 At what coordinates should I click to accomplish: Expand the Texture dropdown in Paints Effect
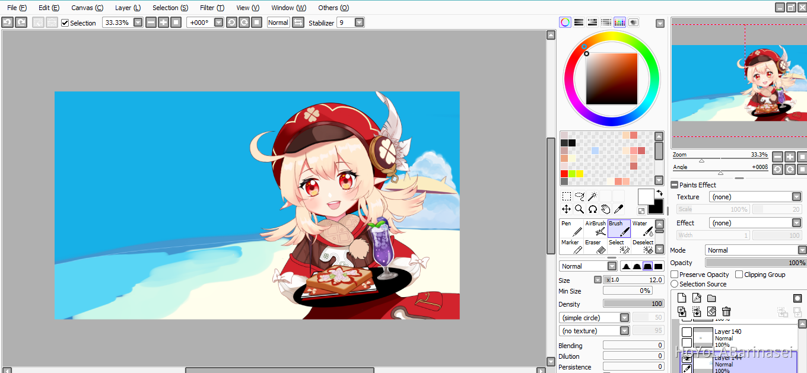[x=796, y=197]
